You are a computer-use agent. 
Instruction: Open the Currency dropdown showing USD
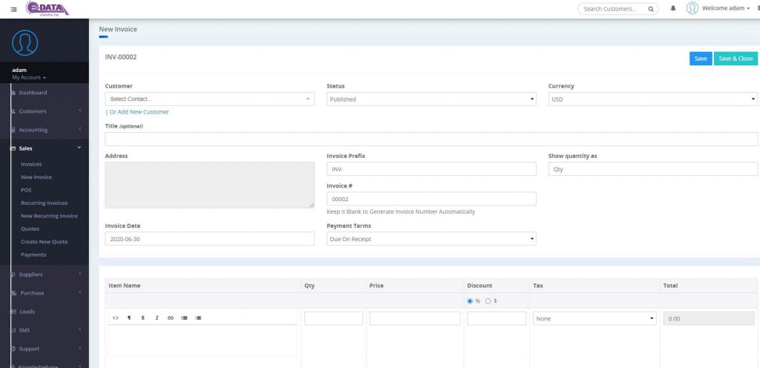pos(652,99)
